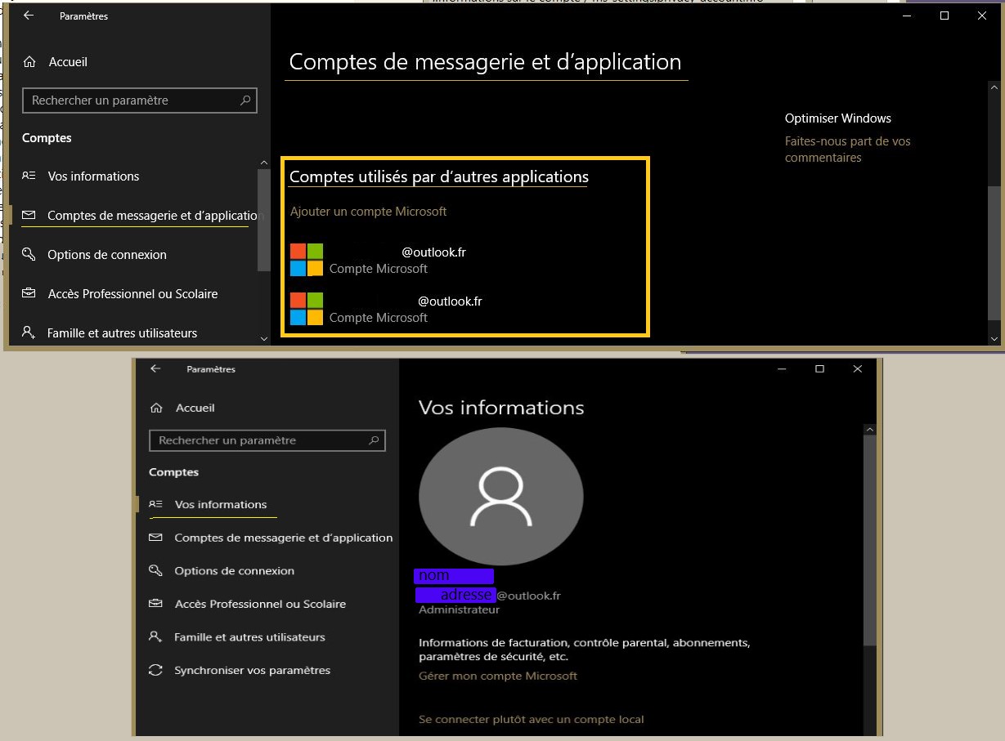This screenshot has width=1005, height=741.
Task: Click the Administrateur text under the account address
Action: click(x=459, y=609)
